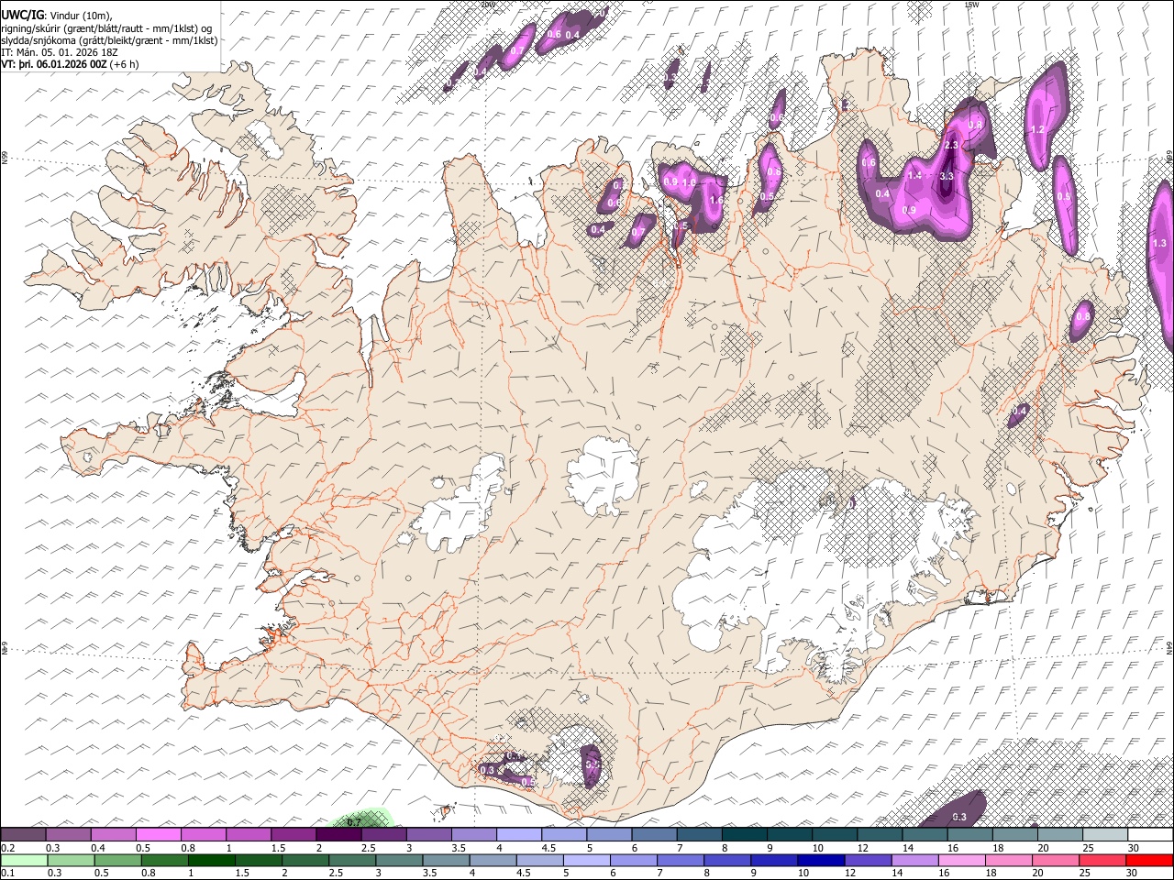Click the 'VT: þri. 06.01.2026 00Z' valid time
The height and width of the screenshot is (880, 1174).
(x=54, y=64)
